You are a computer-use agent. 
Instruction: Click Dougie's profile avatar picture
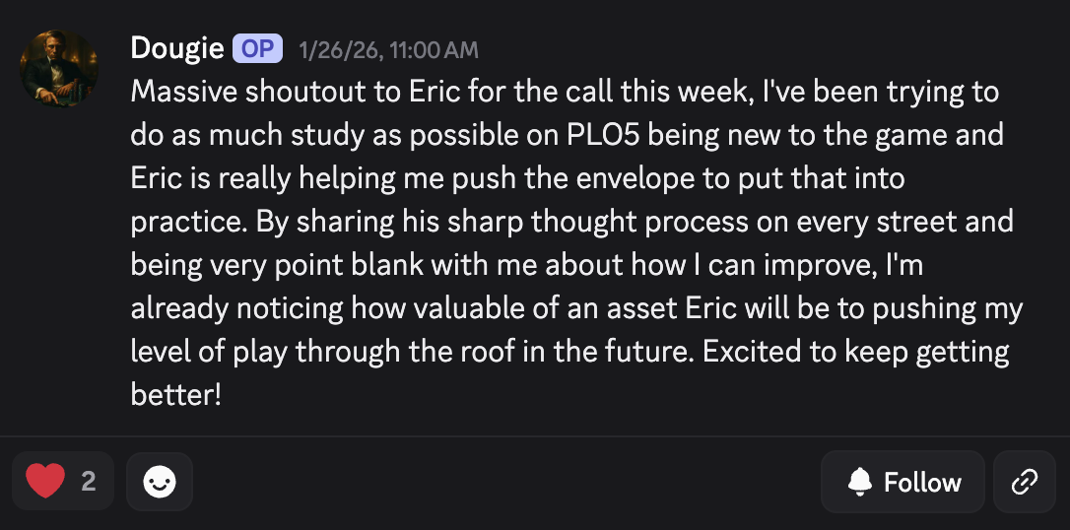pos(59,68)
